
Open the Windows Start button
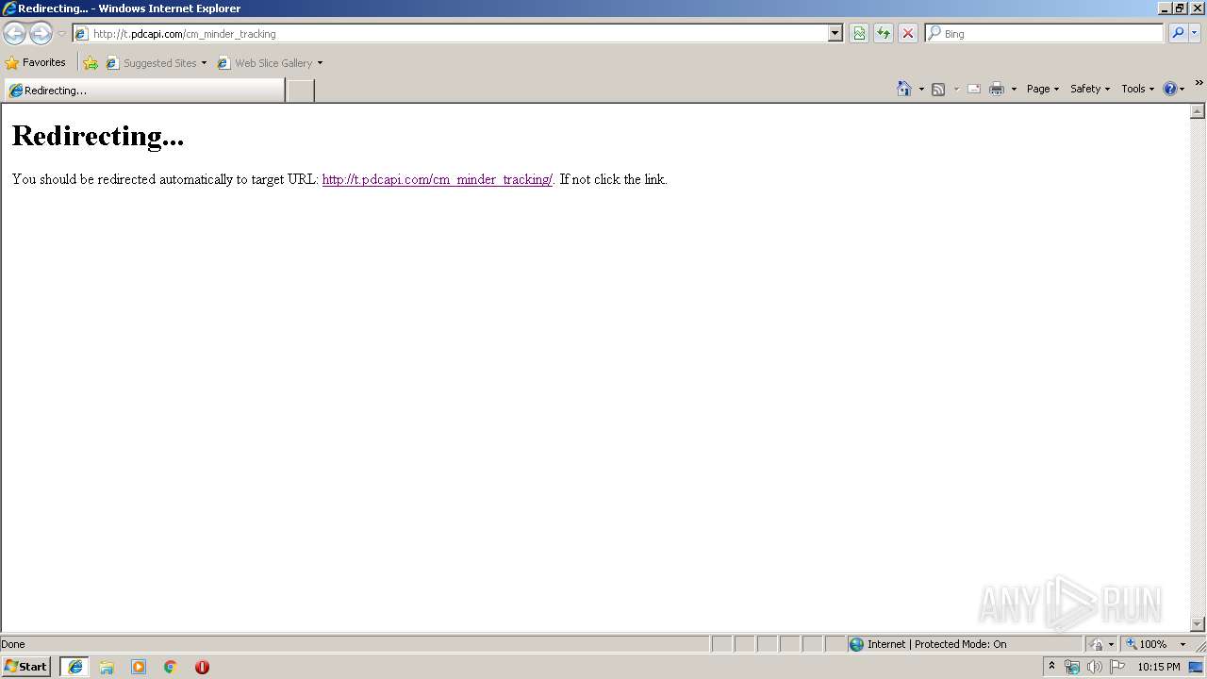pos(25,667)
